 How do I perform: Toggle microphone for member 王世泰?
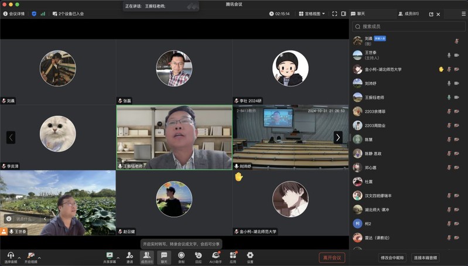tap(449, 55)
